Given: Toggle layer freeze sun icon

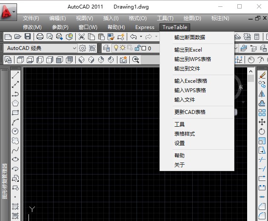Looking at the screenshot, I should click(x=123, y=48).
